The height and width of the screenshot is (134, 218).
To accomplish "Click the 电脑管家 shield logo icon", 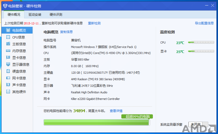I will point(5,6).
